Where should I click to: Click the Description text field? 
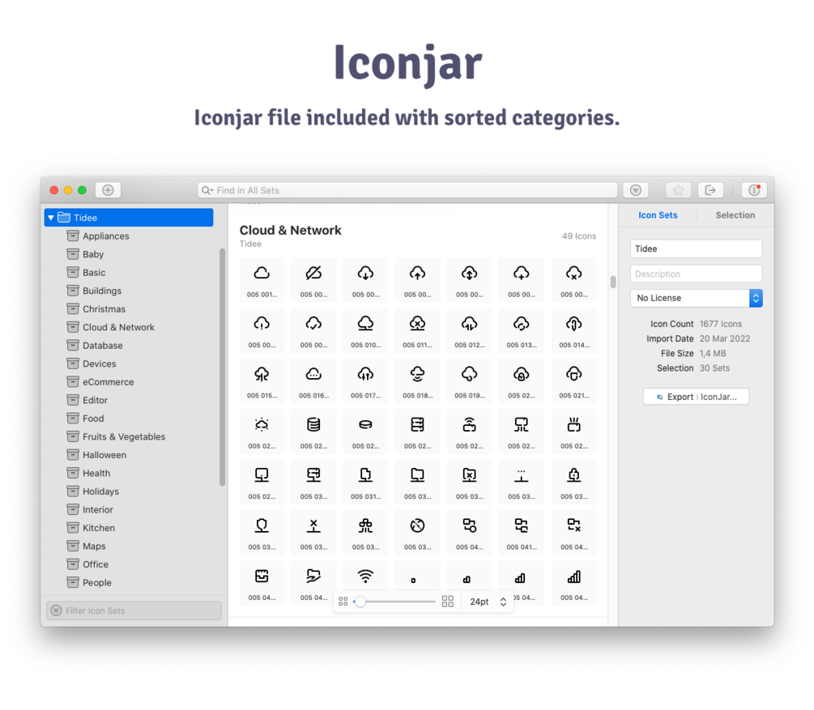point(697,274)
